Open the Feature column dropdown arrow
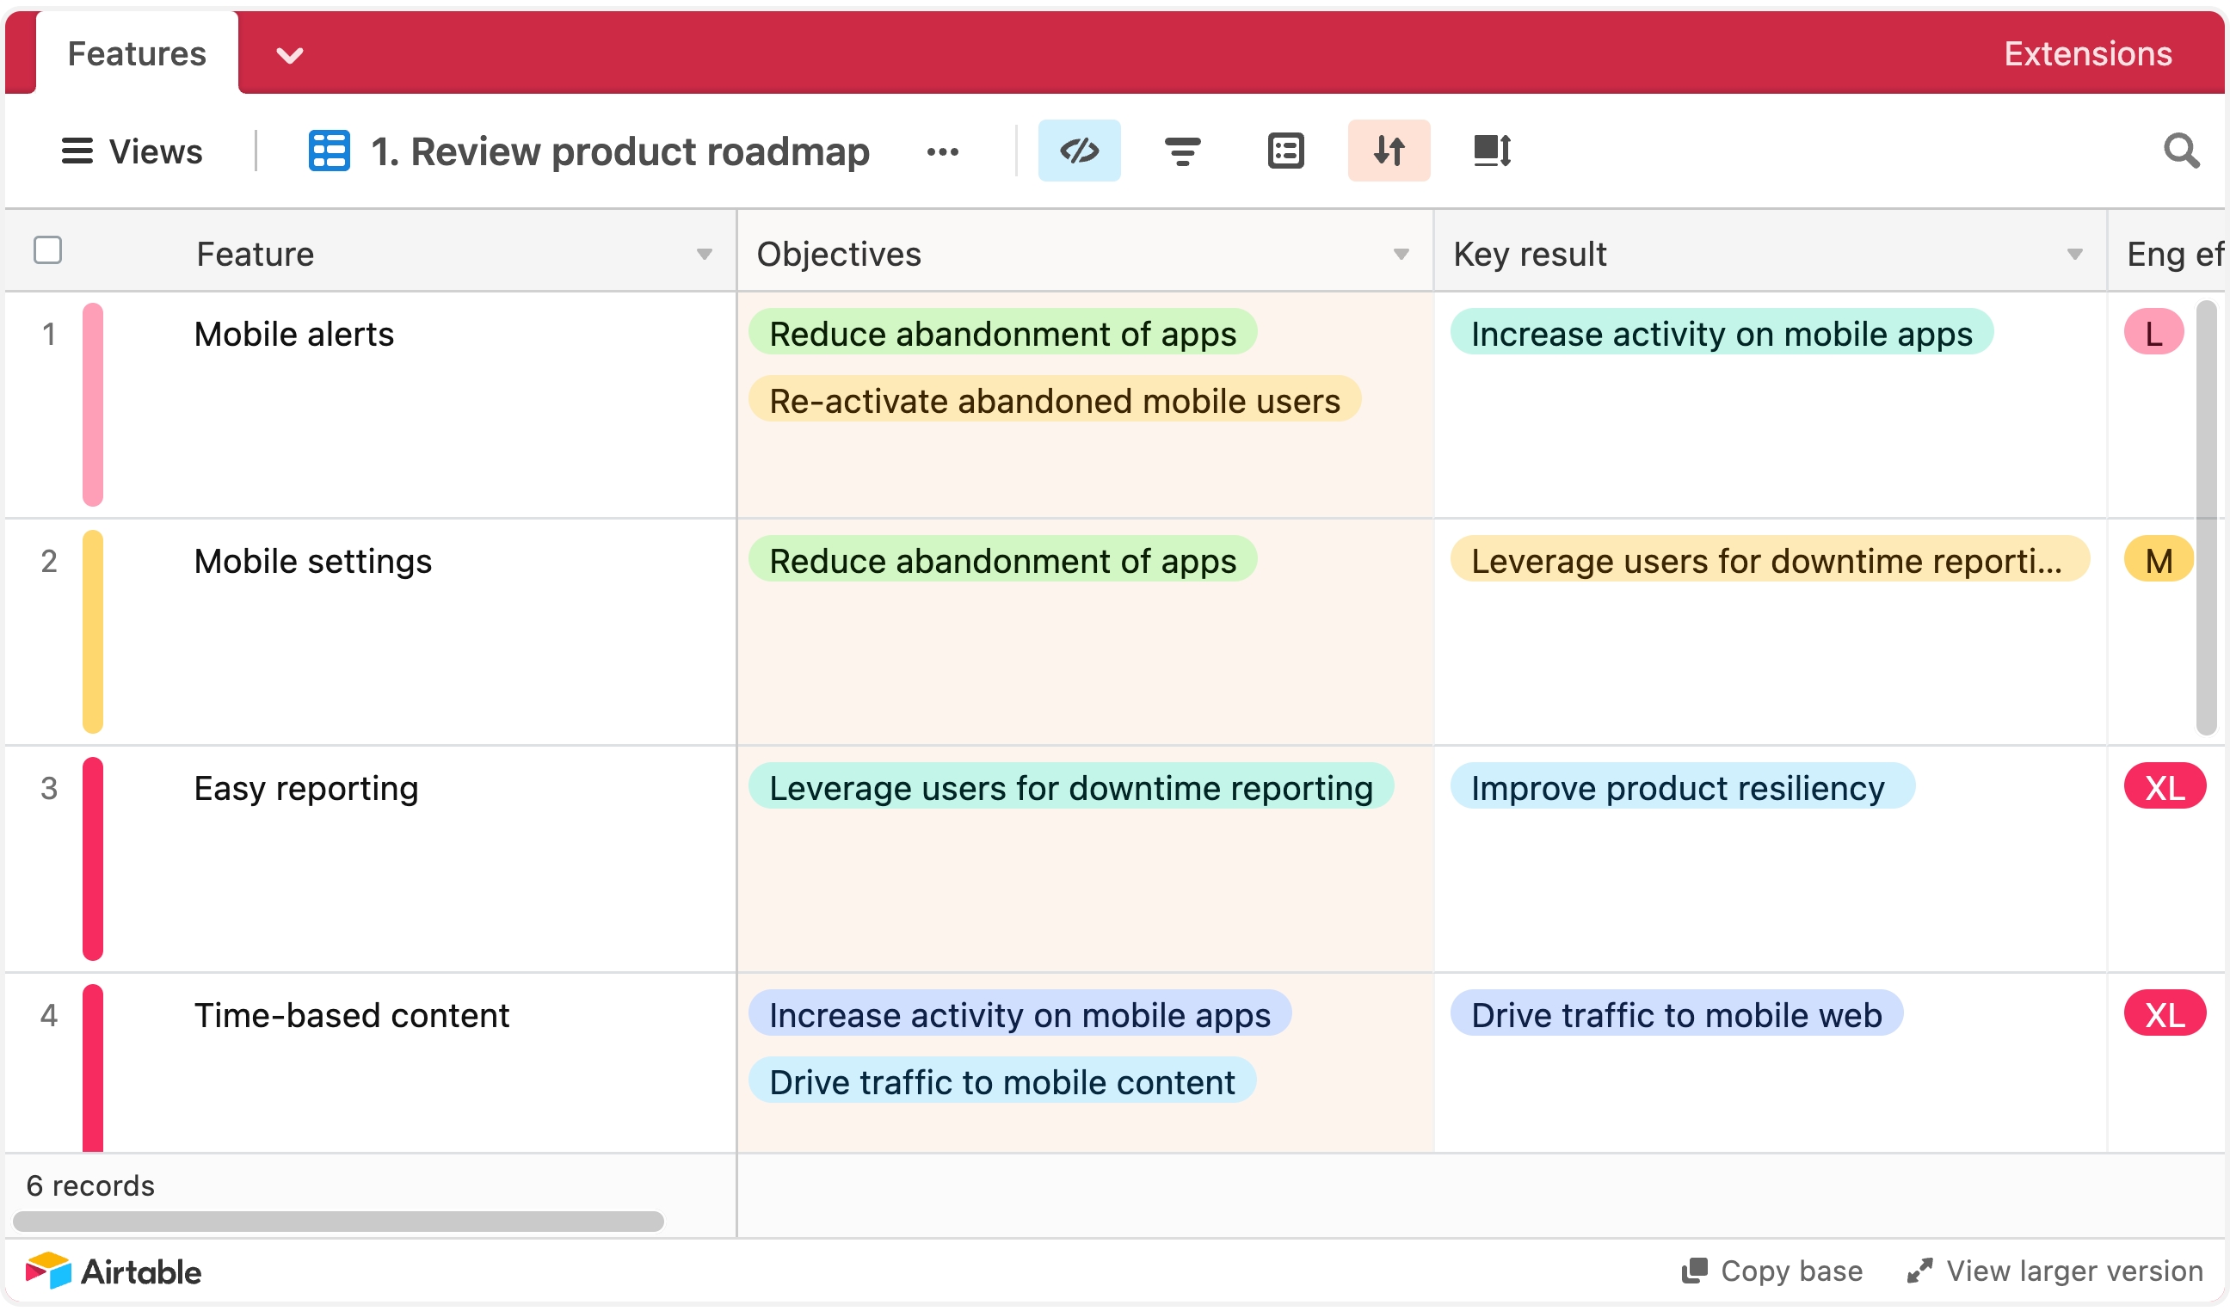 (x=705, y=255)
